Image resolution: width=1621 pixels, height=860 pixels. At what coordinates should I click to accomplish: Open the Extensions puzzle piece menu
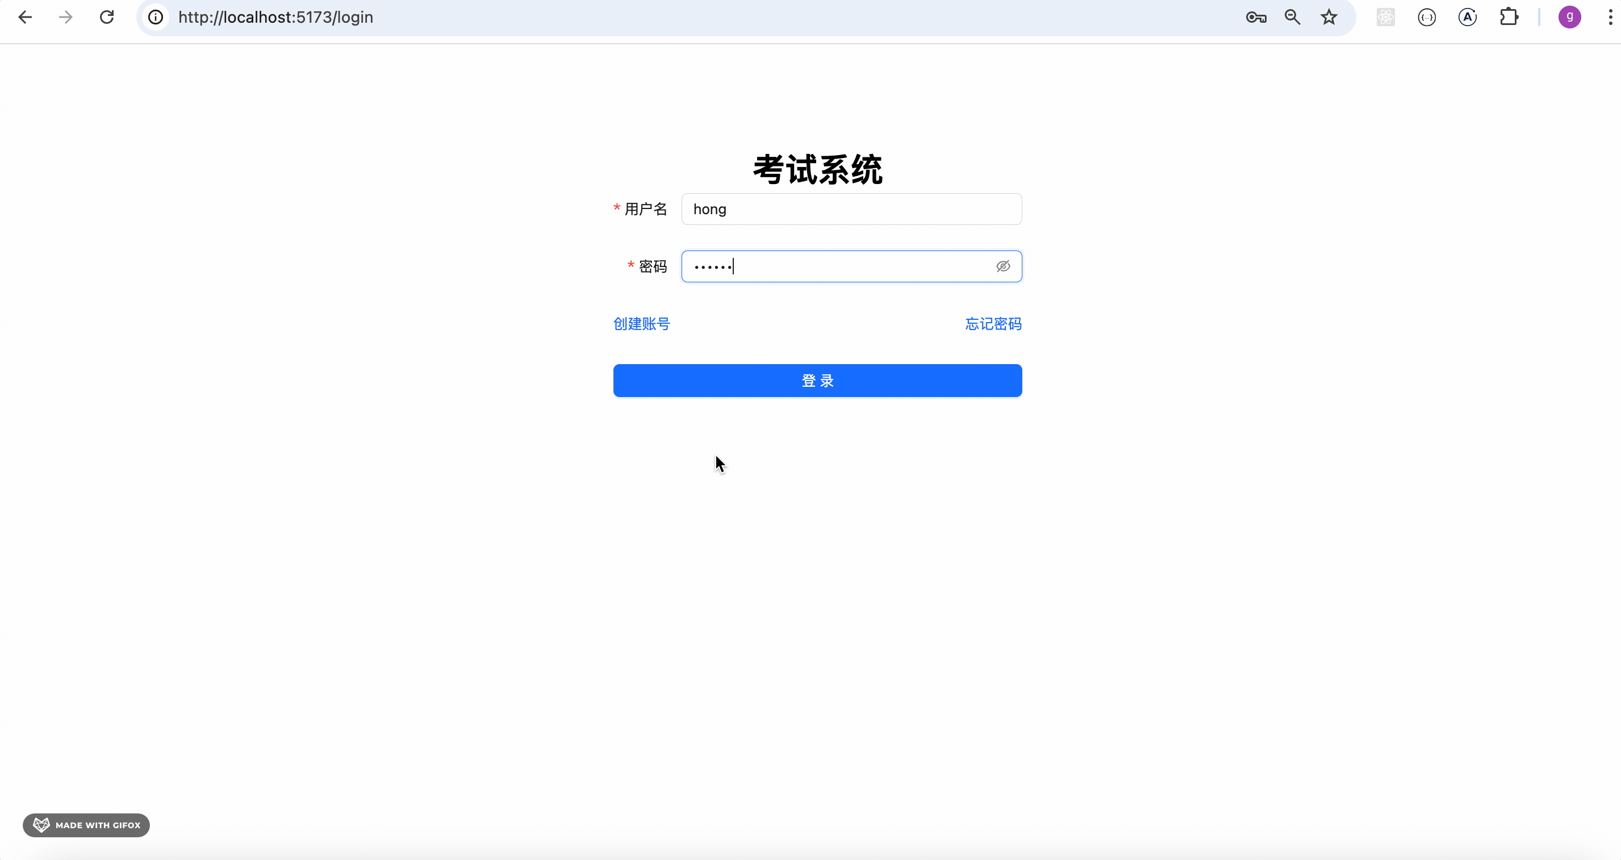tap(1509, 17)
